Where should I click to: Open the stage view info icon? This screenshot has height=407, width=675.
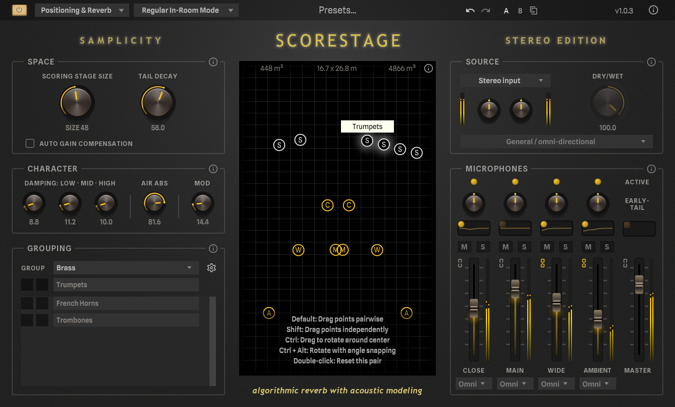(x=428, y=69)
